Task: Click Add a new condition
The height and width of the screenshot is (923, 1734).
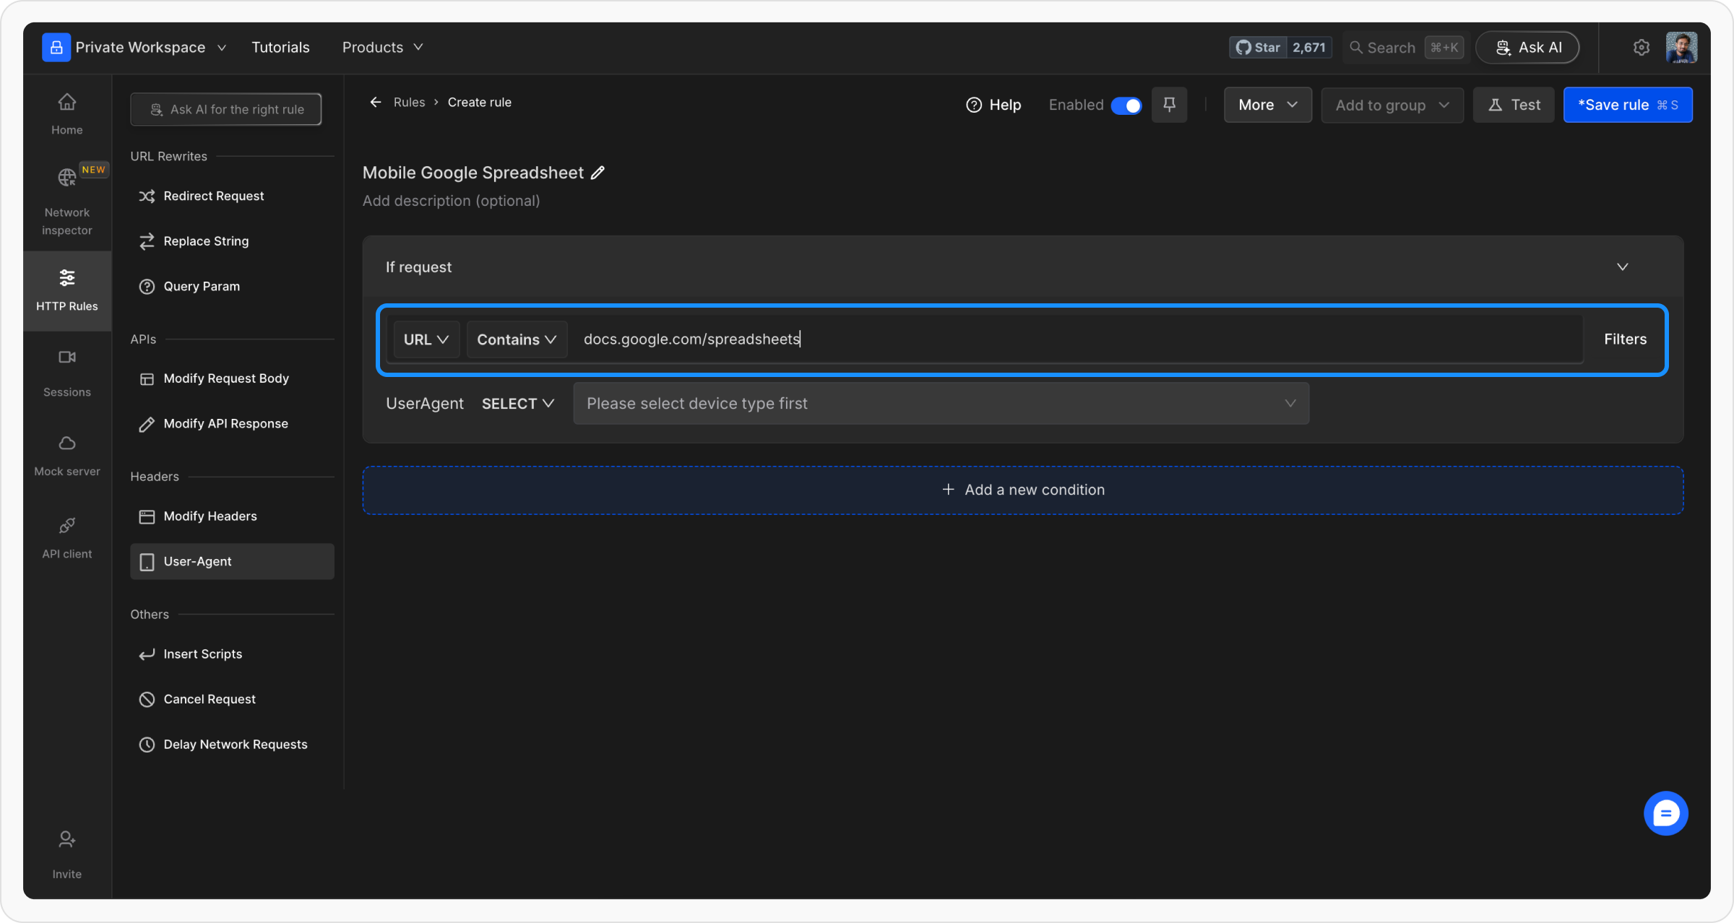Action: click(1022, 490)
